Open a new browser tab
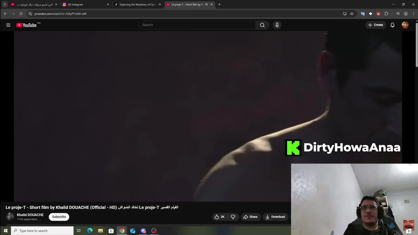Screen dimensions: 418x235 tap(219, 5)
